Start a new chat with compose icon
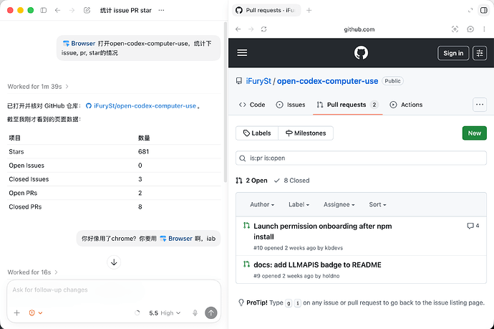The width and height of the screenshot is (494, 329). (x=87, y=11)
